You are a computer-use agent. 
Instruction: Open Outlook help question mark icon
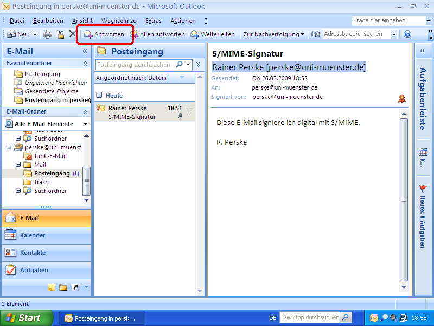click(x=407, y=34)
